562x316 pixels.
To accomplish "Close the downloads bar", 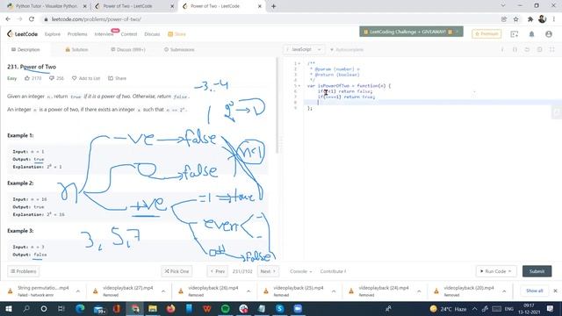I will coord(555,291).
